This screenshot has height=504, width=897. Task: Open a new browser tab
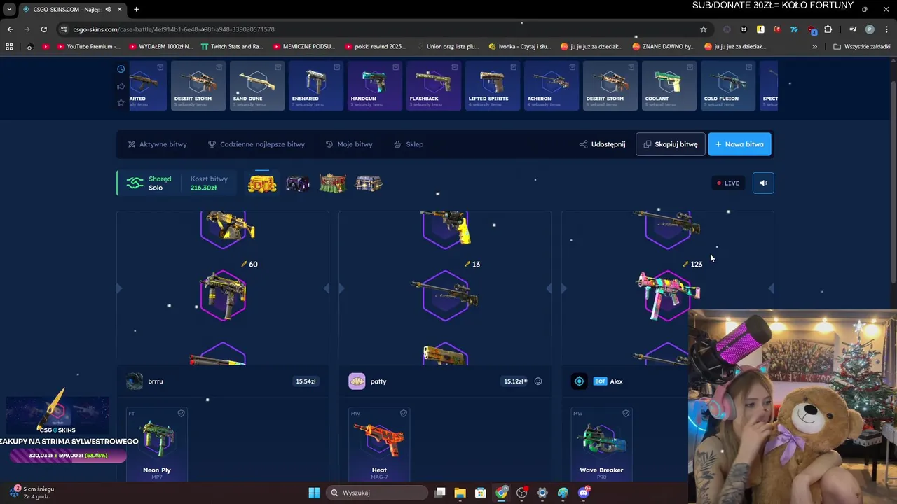[x=136, y=9]
